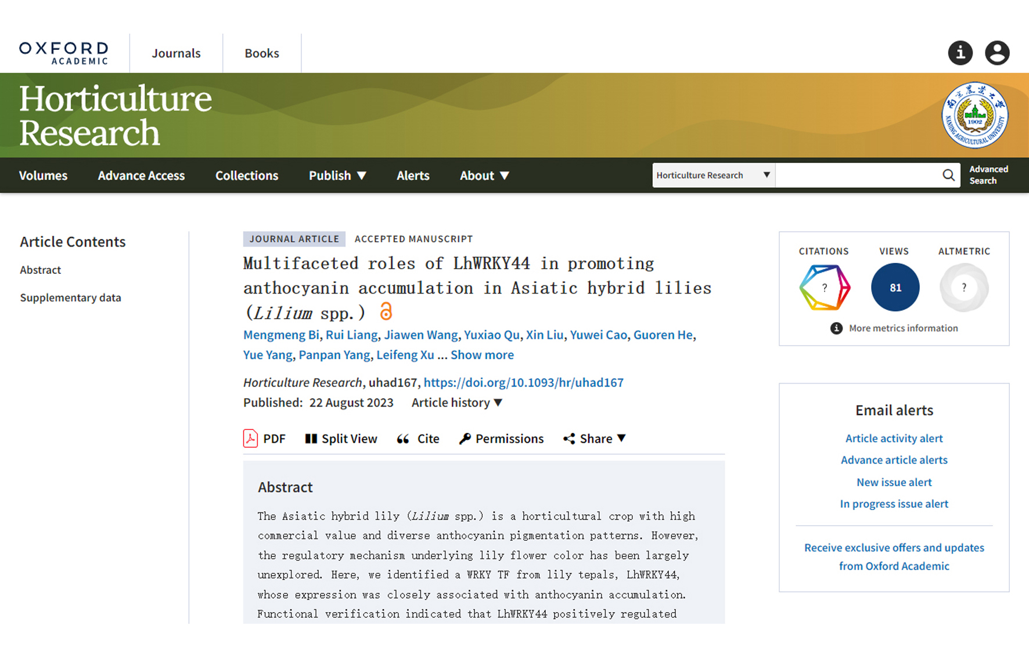Open the journal selection dropdown in search bar
This screenshot has width=1029, height=658.
713,175
